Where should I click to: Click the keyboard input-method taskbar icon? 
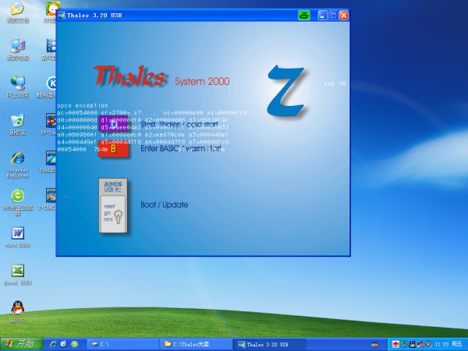coord(375,345)
